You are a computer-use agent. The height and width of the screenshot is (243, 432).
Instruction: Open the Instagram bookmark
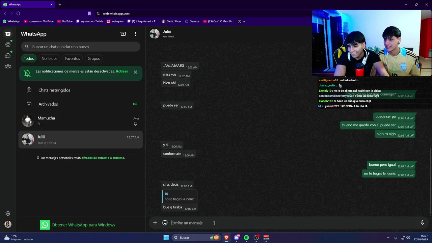(x=115, y=21)
